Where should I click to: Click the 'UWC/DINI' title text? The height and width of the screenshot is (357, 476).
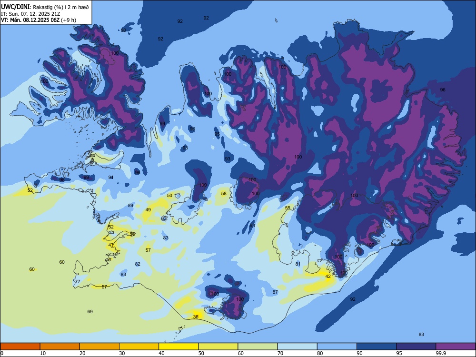15,7
